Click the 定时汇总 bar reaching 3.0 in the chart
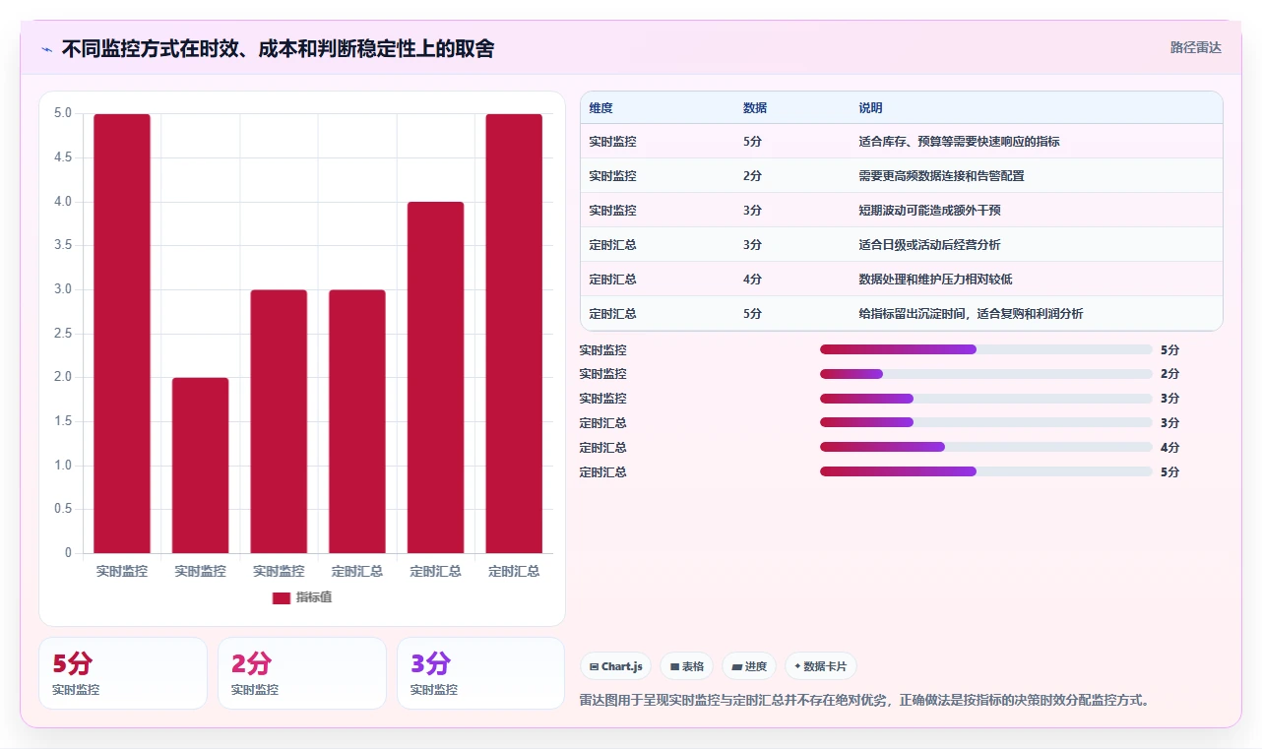The width and height of the screenshot is (1262, 749). point(357,421)
